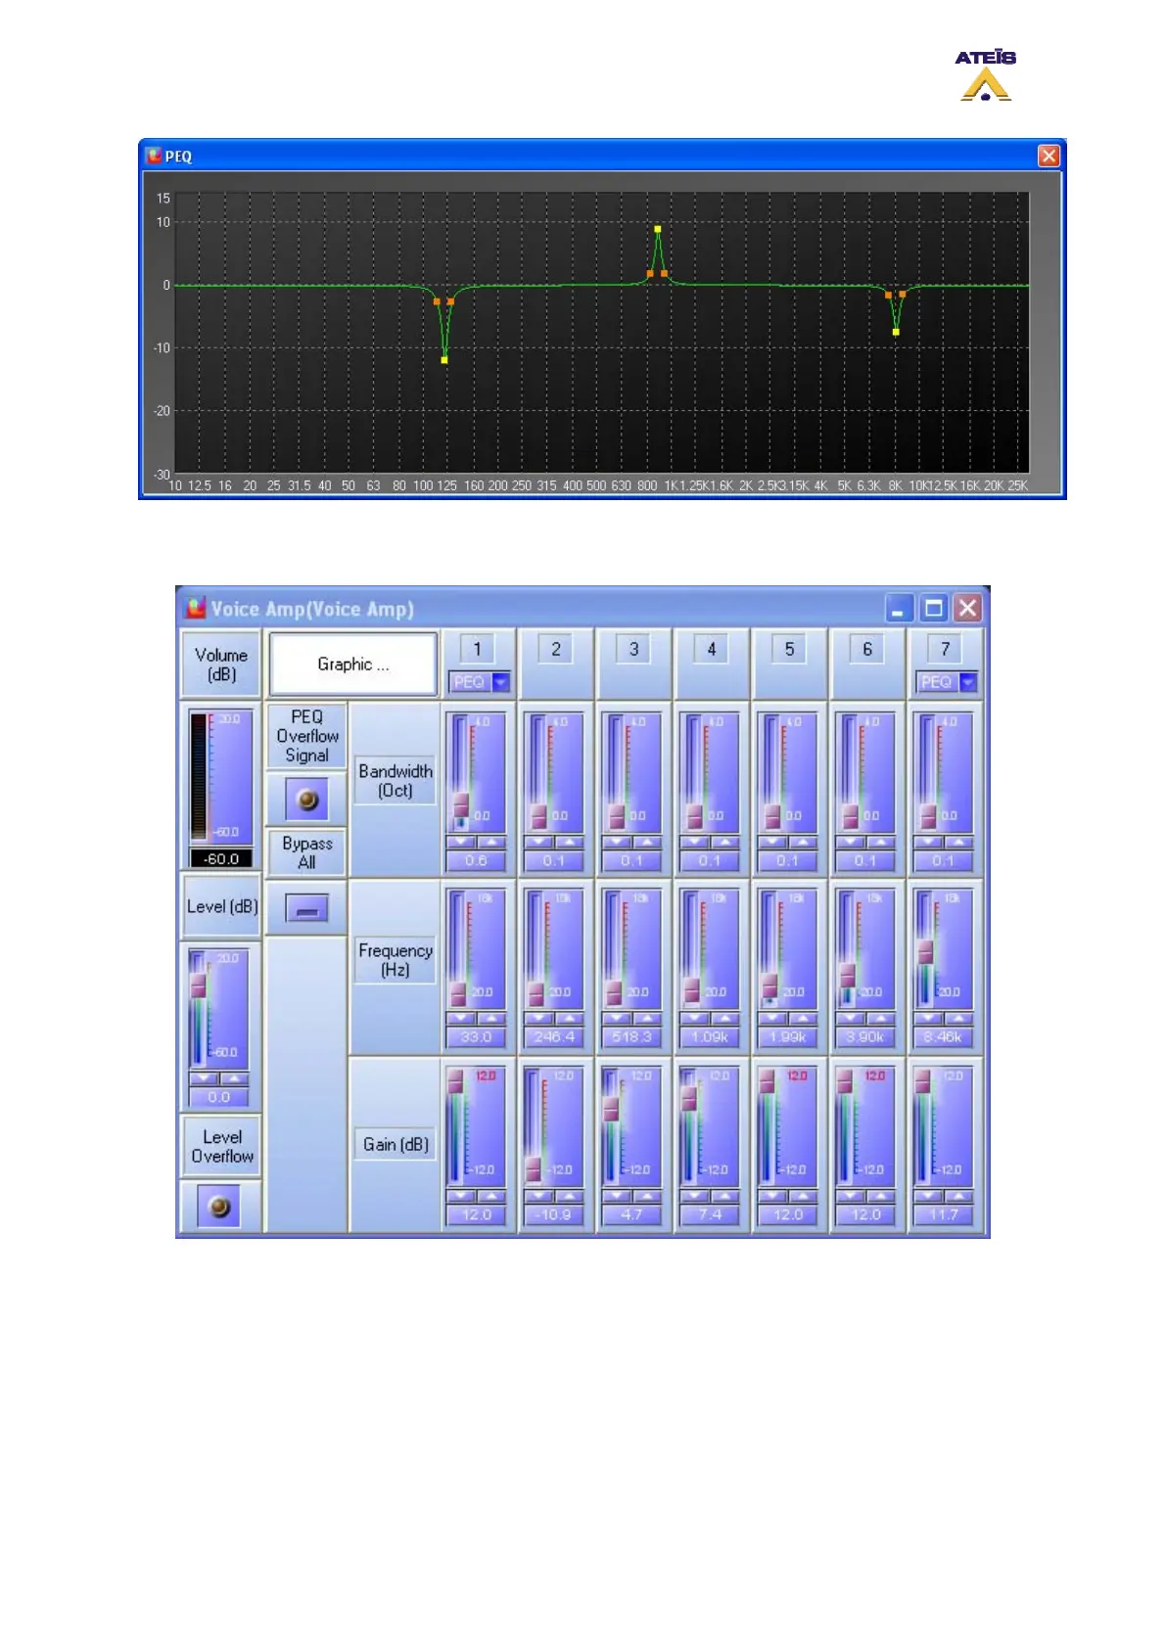Minimize the Voice Amp window
This screenshot has width=1165, height=1648.
click(899, 609)
